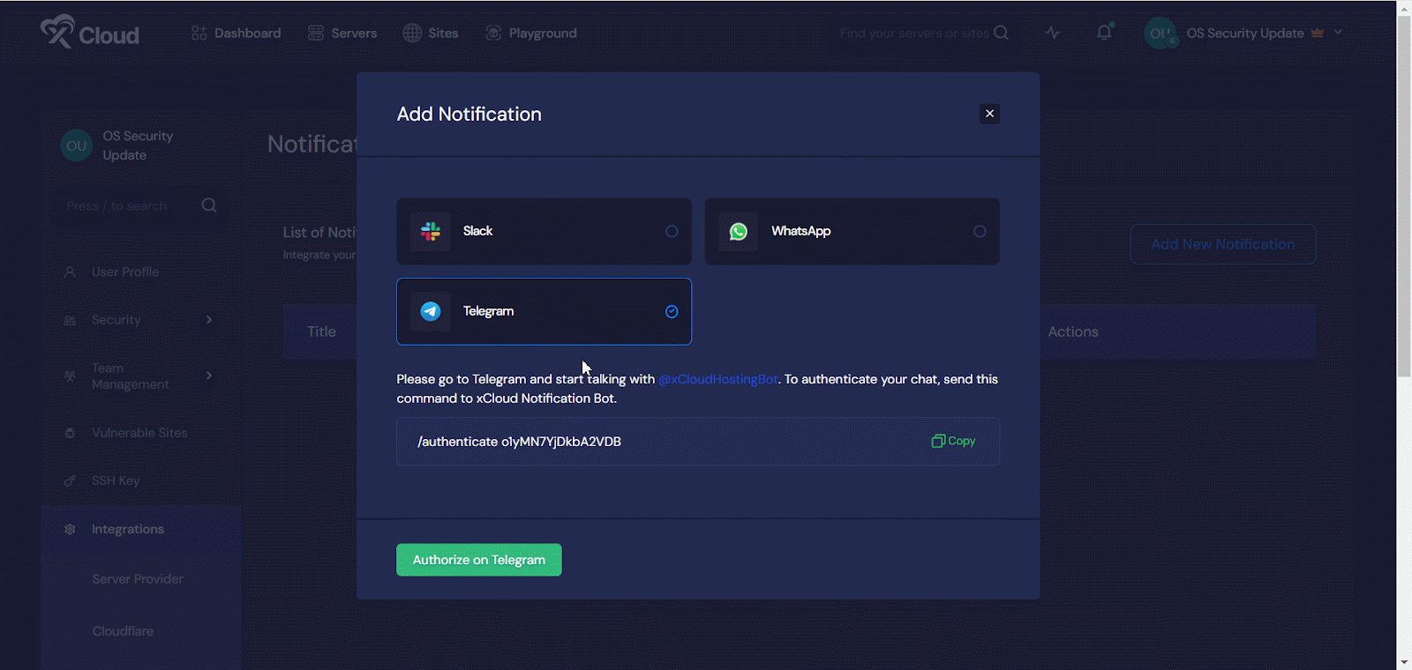Click the Authorize on Telegram button
This screenshot has height=670, width=1412.
point(478,559)
